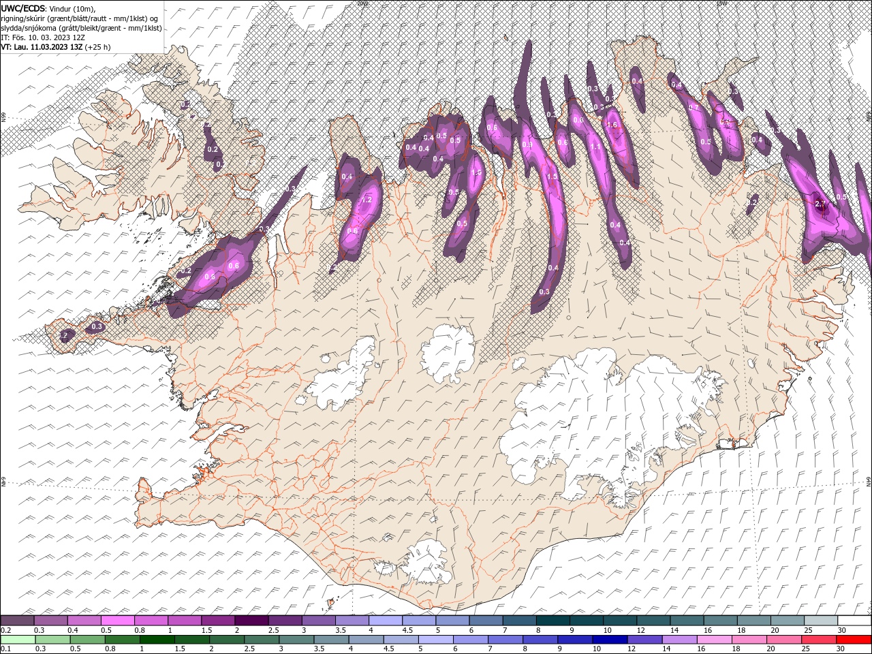872x654 pixels.
Task: Select the lavender 4–4.5 snow legend swatch
Action: [x=386, y=621]
